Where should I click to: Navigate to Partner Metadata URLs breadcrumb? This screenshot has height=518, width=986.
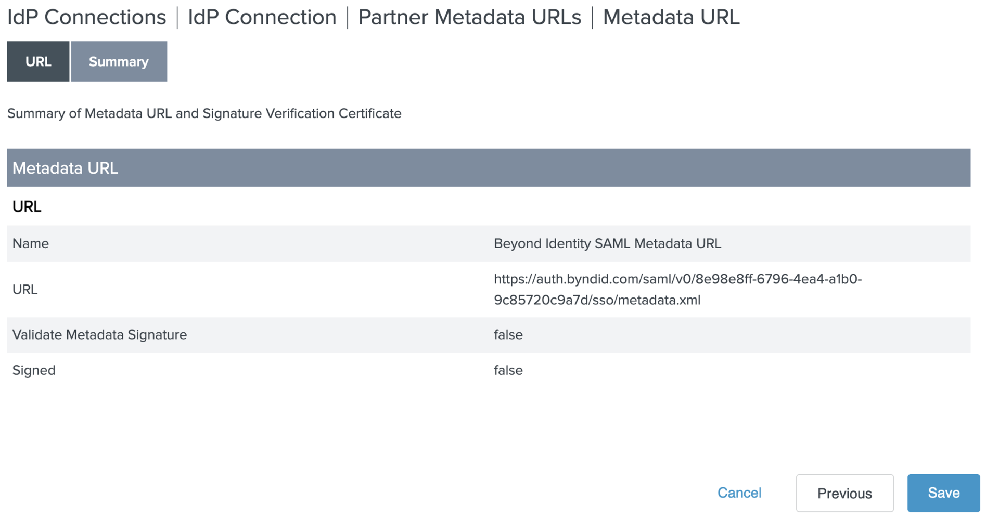[x=469, y=18]
